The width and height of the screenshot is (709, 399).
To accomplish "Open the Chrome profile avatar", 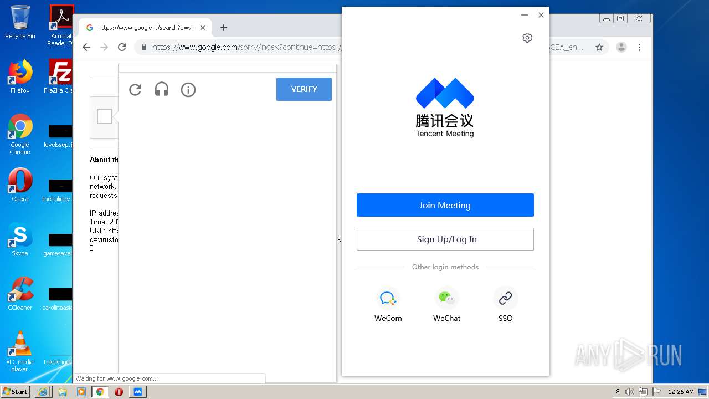I will [621, 47].
